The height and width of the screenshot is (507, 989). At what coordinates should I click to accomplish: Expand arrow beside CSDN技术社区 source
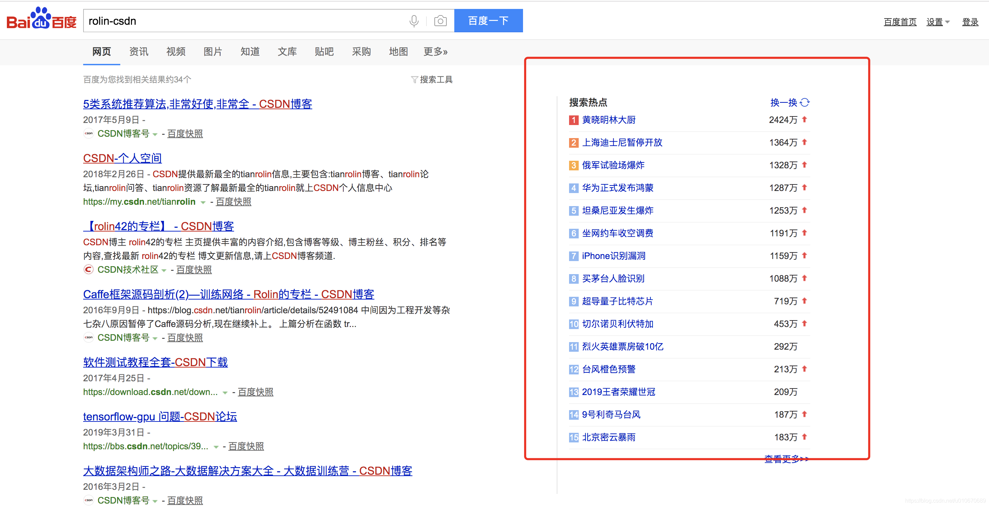coord(164,270)
